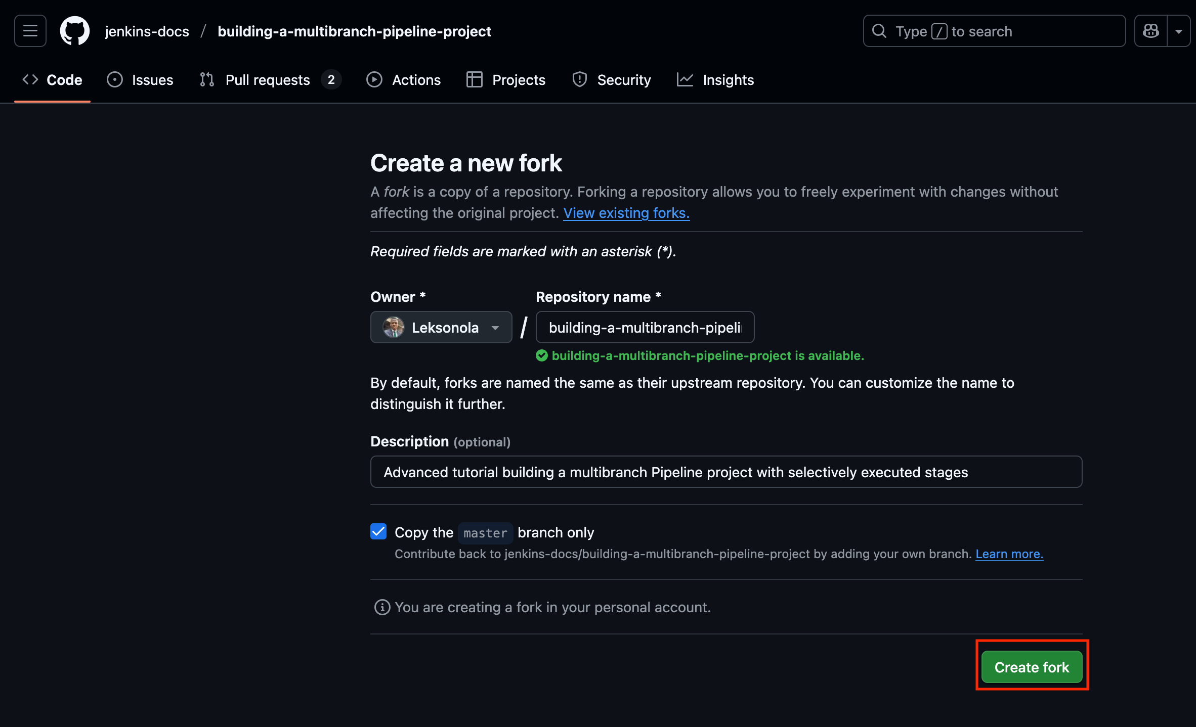Open the hamburger navigation menu
This screenshot has width=1196, height=727.
(x=30, y=31)
